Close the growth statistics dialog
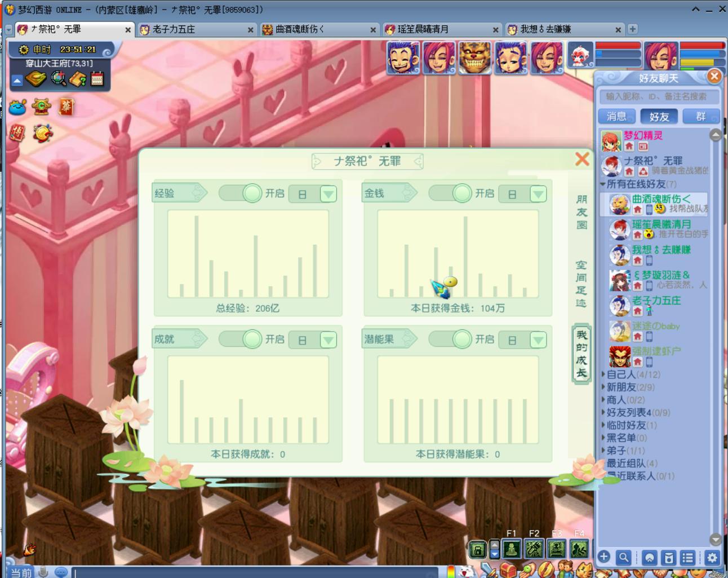The height and width of the screenshot is (578, 728). tap(582, 159)
